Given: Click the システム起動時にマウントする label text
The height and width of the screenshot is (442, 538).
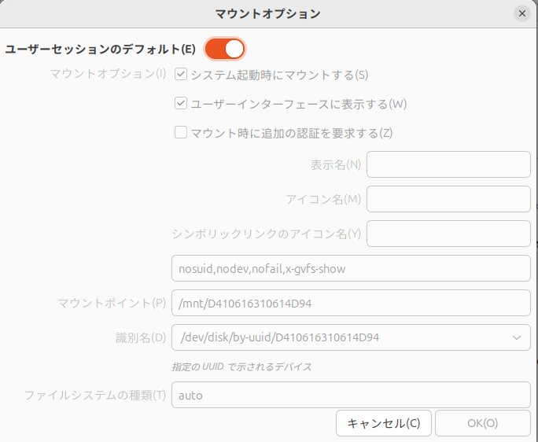Looking at the screenshot, I should point(279,75).
